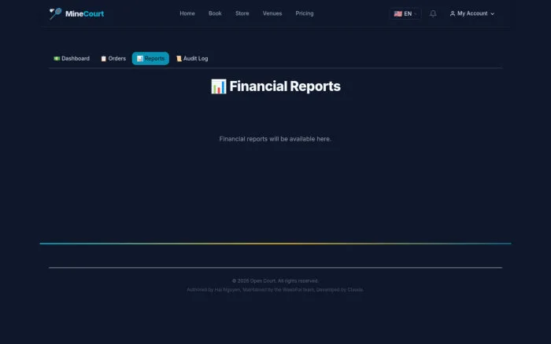This screenshot has width=551, height=344.
Task: Open the EN language selector
Action: [x=405, y=13]
